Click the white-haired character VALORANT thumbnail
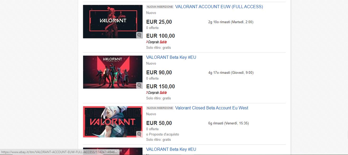The image size is (348, 155). pos(113,122)
